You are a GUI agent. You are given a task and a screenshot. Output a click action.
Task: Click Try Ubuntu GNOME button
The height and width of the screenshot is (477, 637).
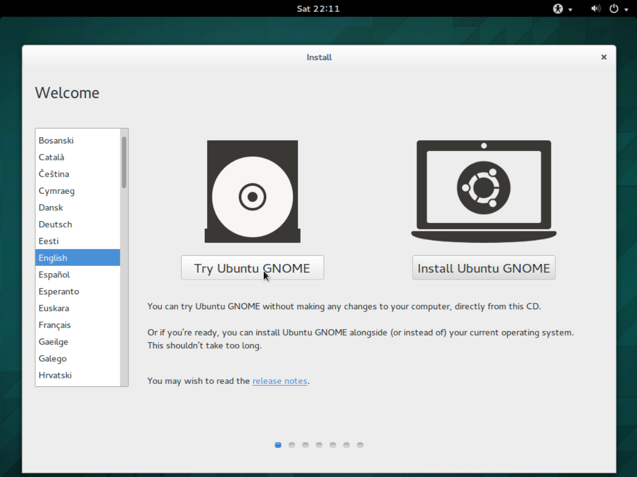252,268
